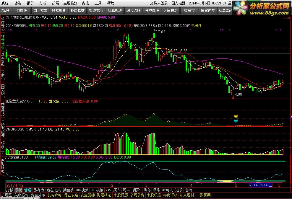Open the 主题投资 menu
Image resolution: width=292 pixels, height=199 pixels.
pos(70,3)
